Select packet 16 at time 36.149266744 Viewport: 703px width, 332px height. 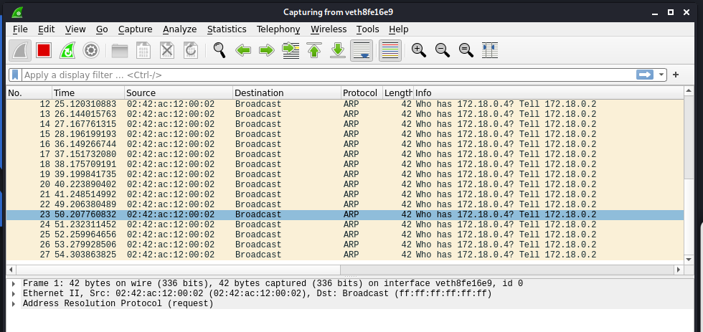pos(345,144)
